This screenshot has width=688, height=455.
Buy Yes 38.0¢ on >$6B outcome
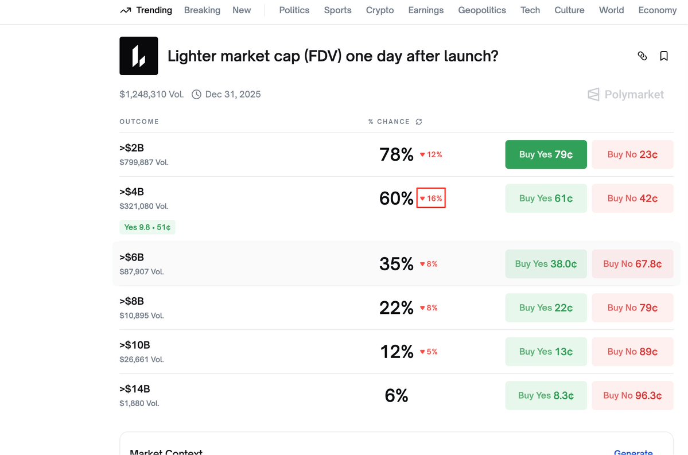click(546, 264)
